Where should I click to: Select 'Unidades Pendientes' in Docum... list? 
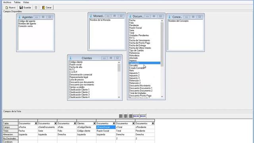click(139, 35)
